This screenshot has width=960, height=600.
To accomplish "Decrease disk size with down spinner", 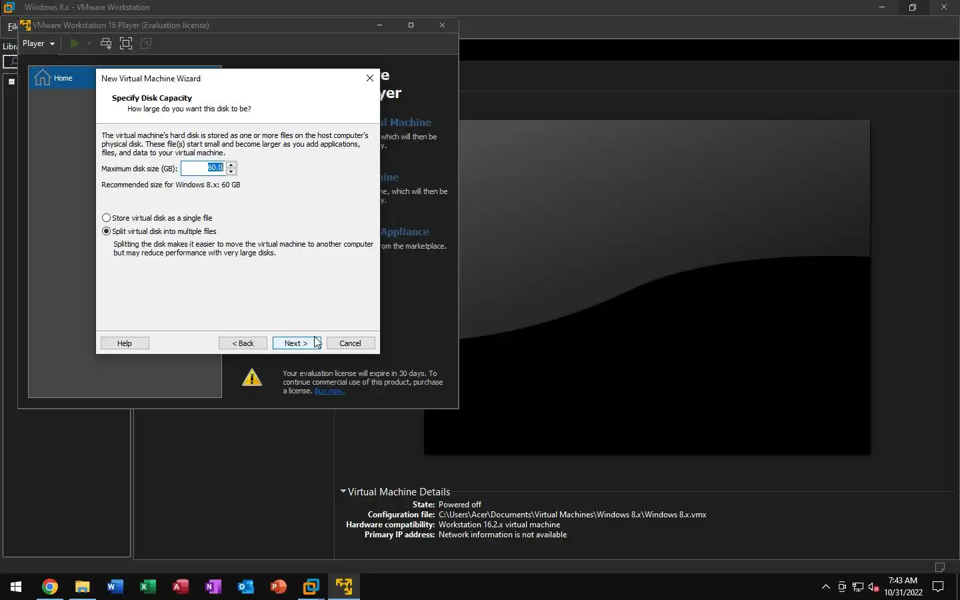I will click(x=231, y=171).
